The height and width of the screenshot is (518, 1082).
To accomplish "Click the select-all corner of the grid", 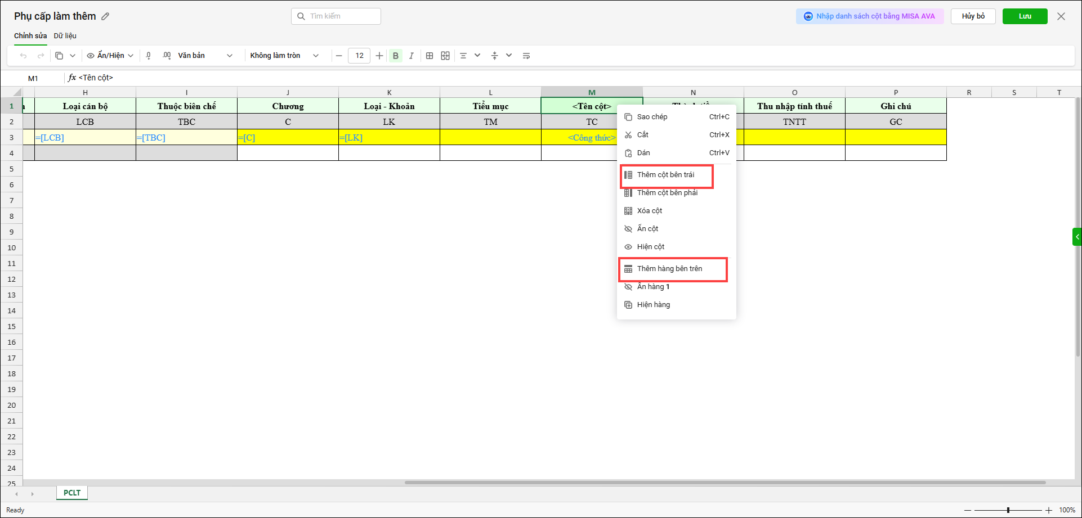I will click(12, 92).
